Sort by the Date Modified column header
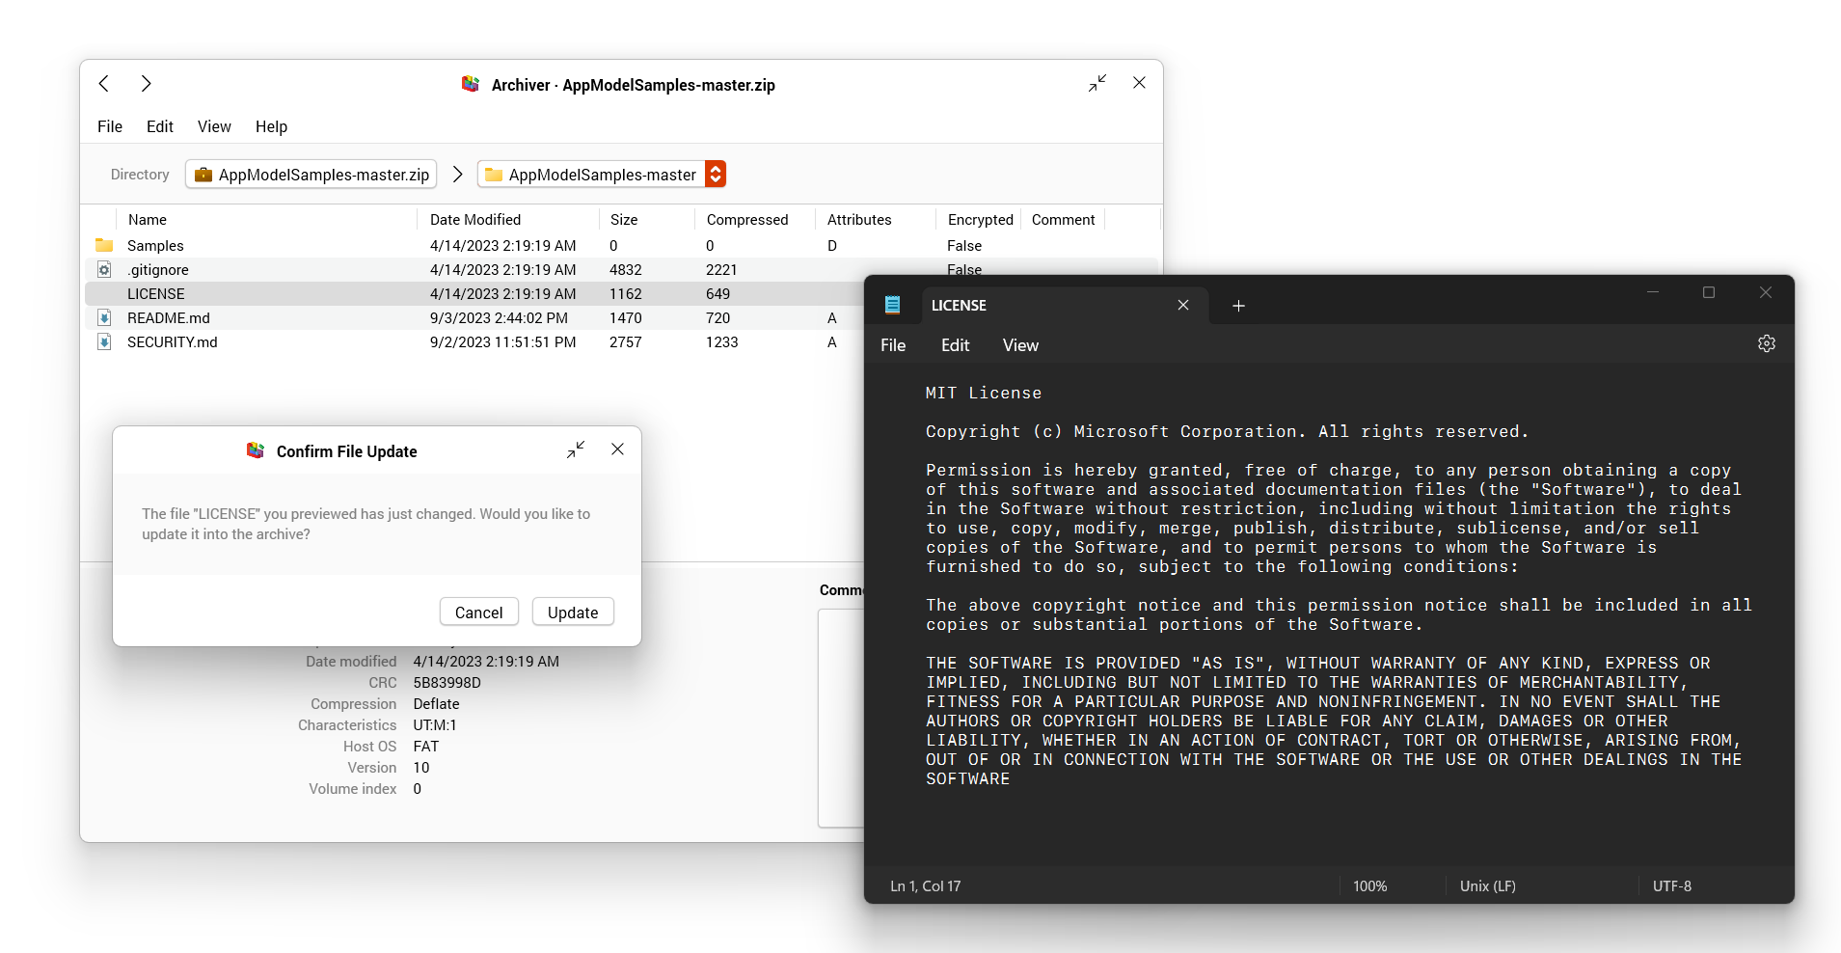 [475, 220]
